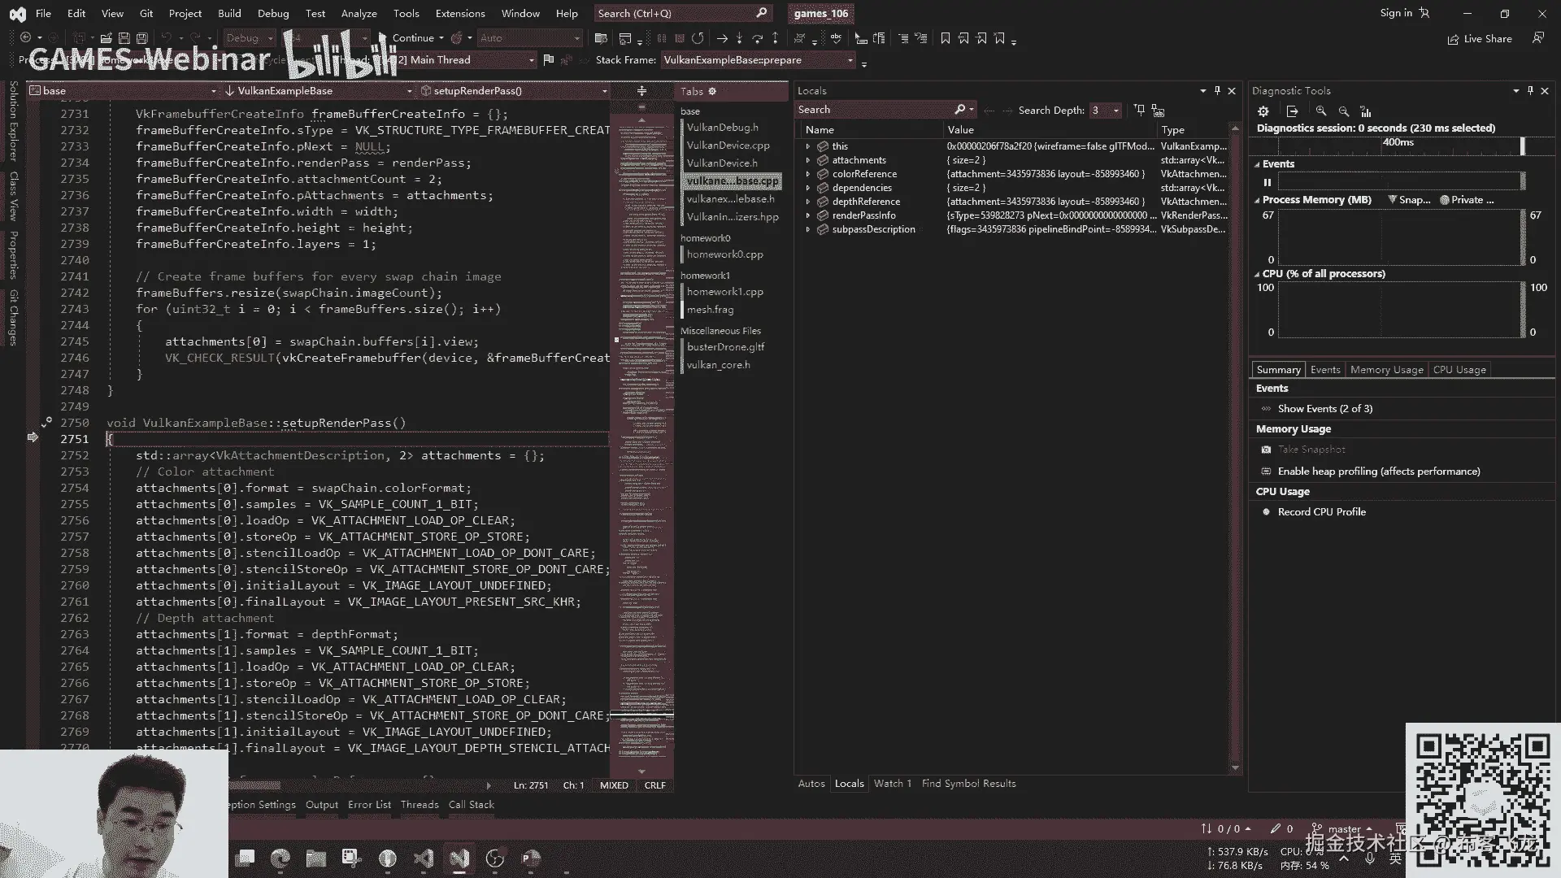The width and height of the screenshot is (1561, 878).
Task: Toggle Enable heap profiling option
Action: (1378, 472)
